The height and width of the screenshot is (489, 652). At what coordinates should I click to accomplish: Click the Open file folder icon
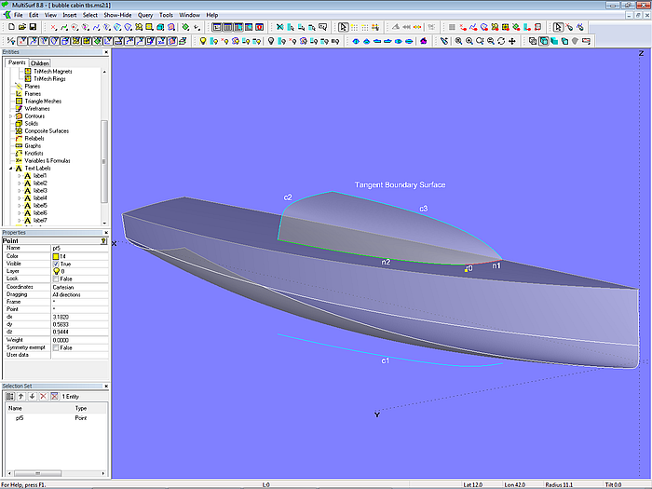tap(20, 28)
